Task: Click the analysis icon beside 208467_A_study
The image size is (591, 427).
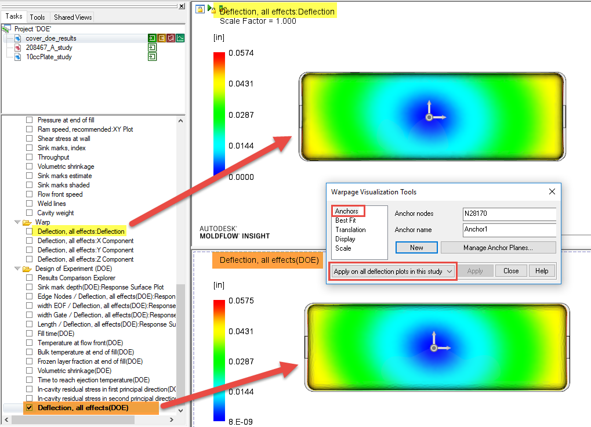Action: 152,47
